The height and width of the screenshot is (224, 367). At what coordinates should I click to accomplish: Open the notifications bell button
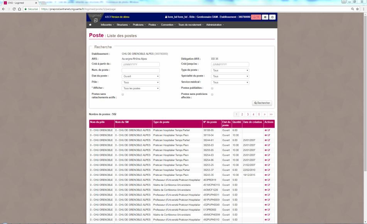(256, 17)
